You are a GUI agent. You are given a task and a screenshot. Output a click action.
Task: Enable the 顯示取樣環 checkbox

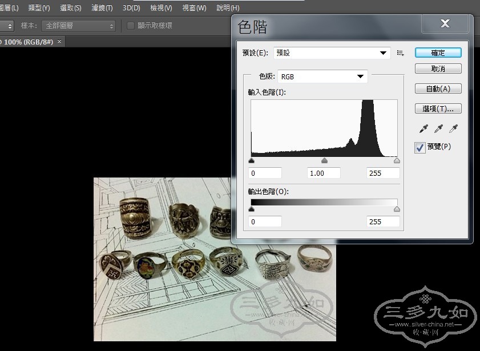click(x=131, y=26)
